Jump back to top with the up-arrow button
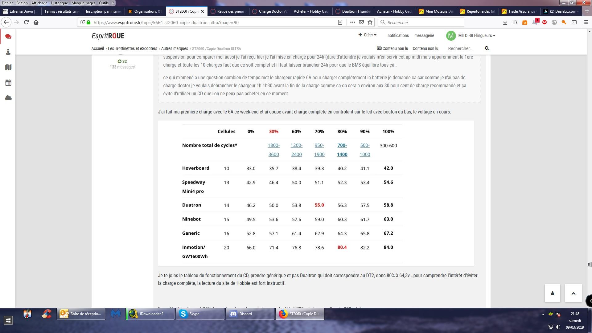This screenshot has height=333, width=592. click(x=573, y=293)
